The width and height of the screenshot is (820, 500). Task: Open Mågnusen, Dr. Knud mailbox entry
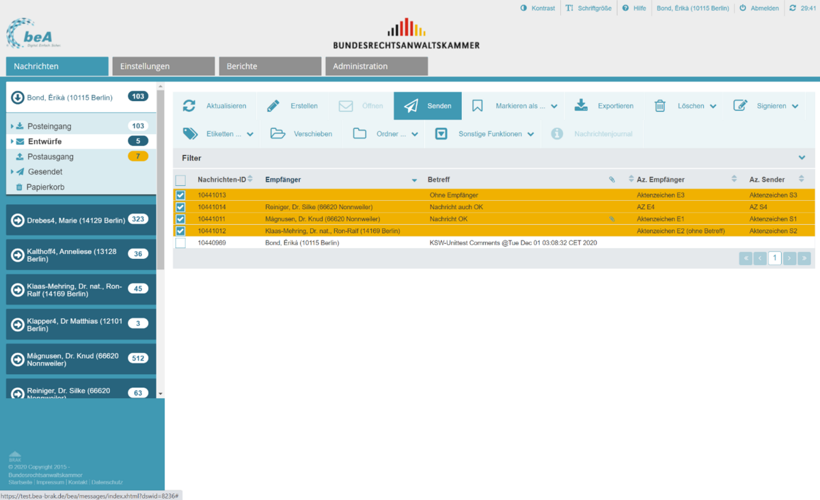(81, 360)
